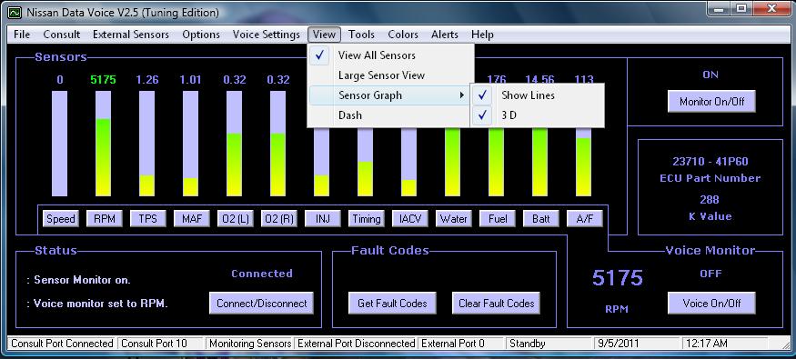
Task: Select the Timing sensor button
Action: tap(366, 219)
